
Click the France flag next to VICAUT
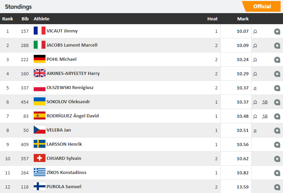coord(40,31)
